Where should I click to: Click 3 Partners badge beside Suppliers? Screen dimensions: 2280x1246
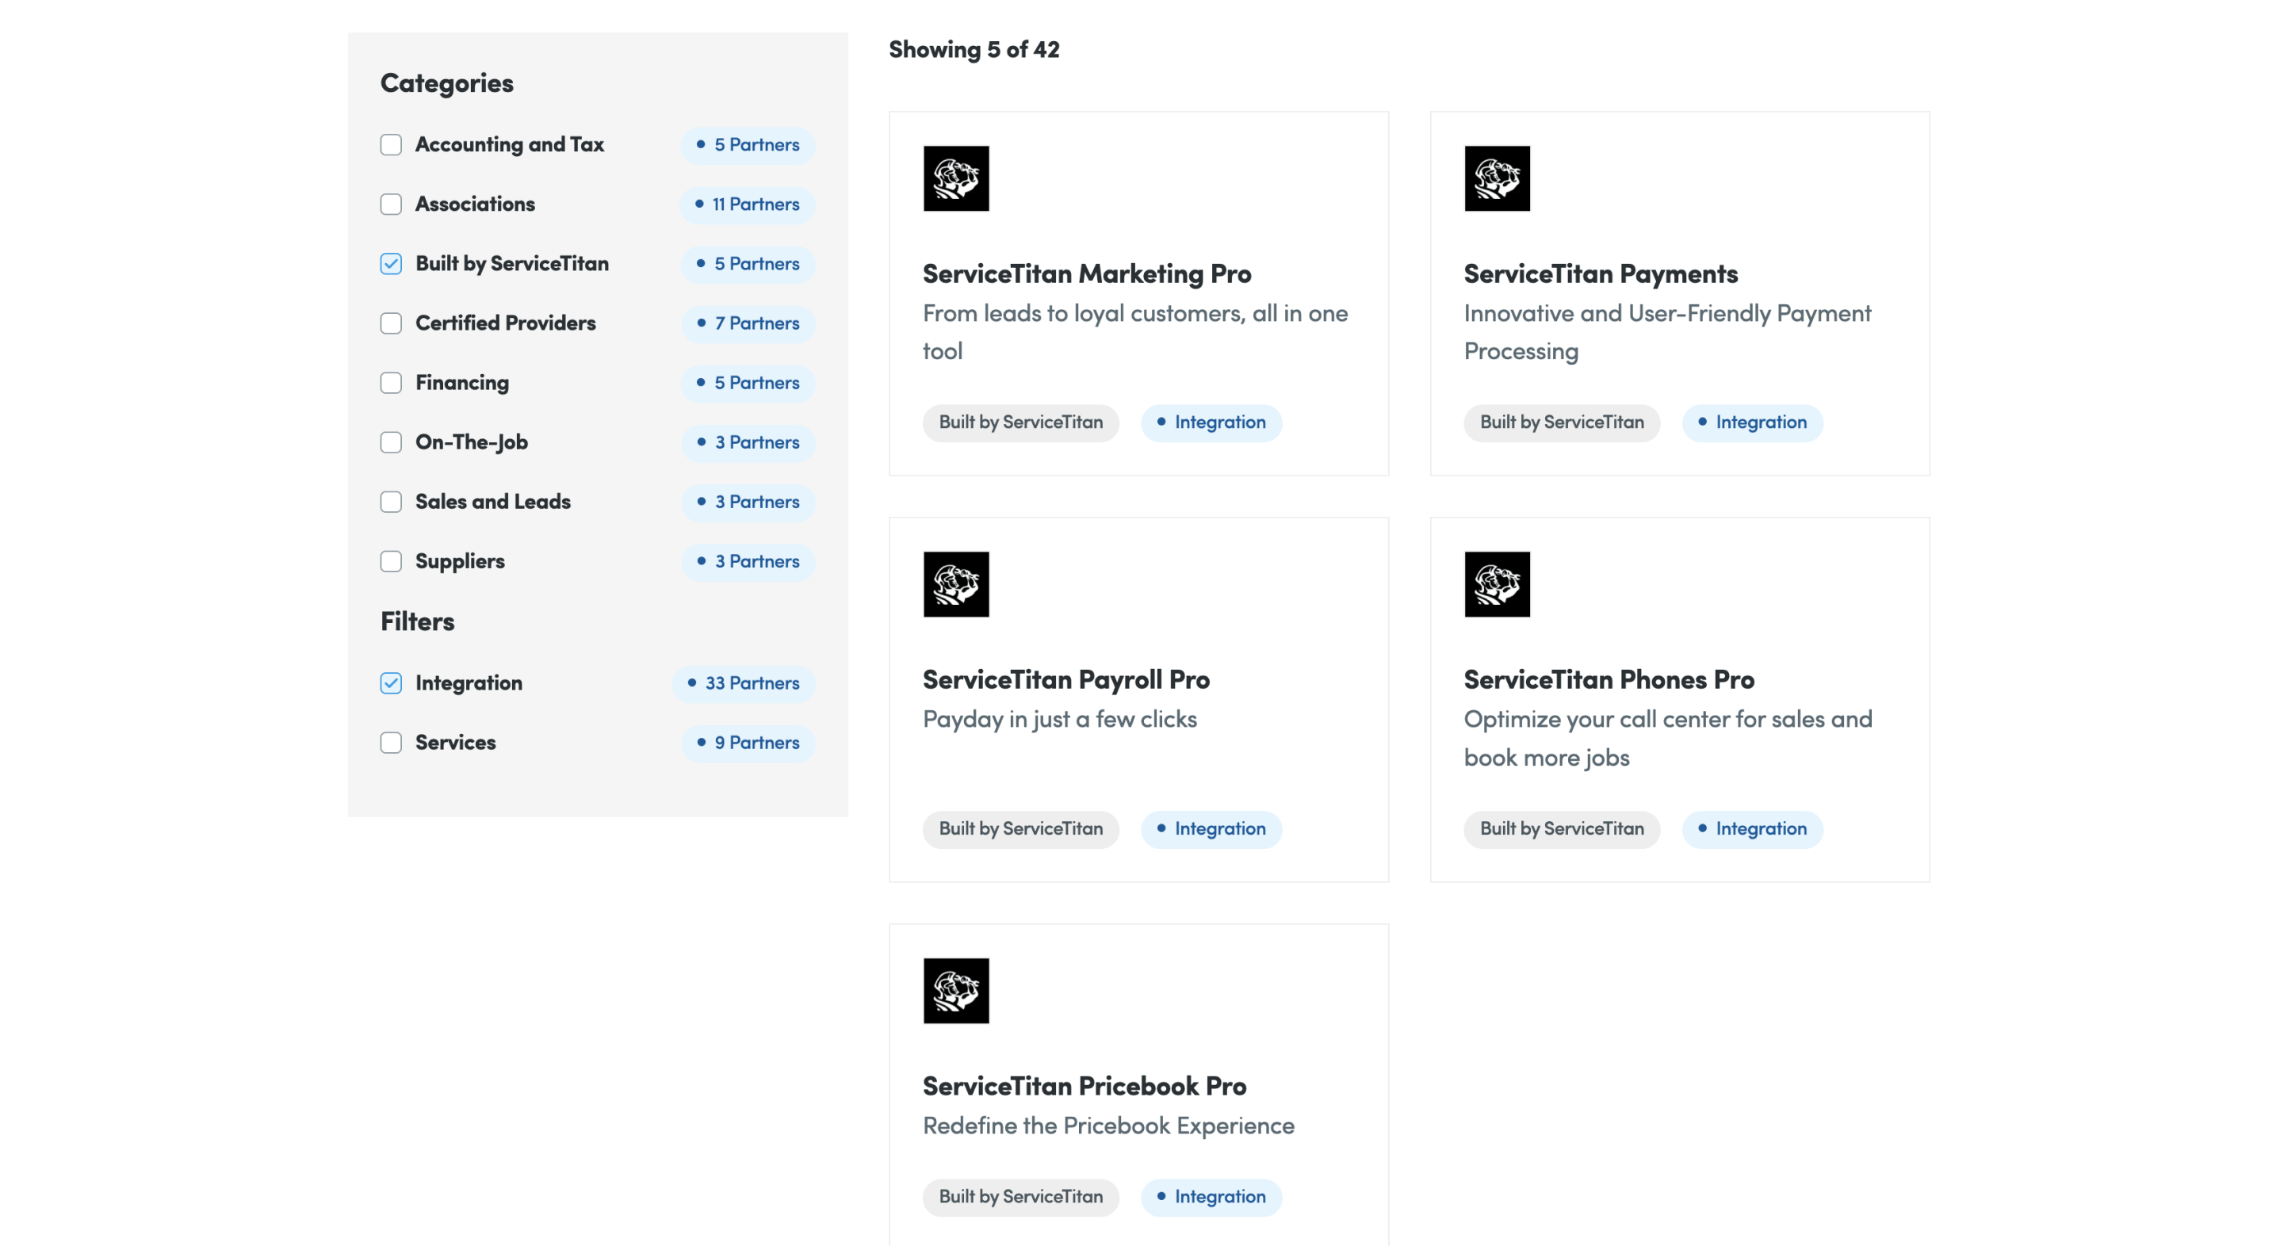[748, 561]
